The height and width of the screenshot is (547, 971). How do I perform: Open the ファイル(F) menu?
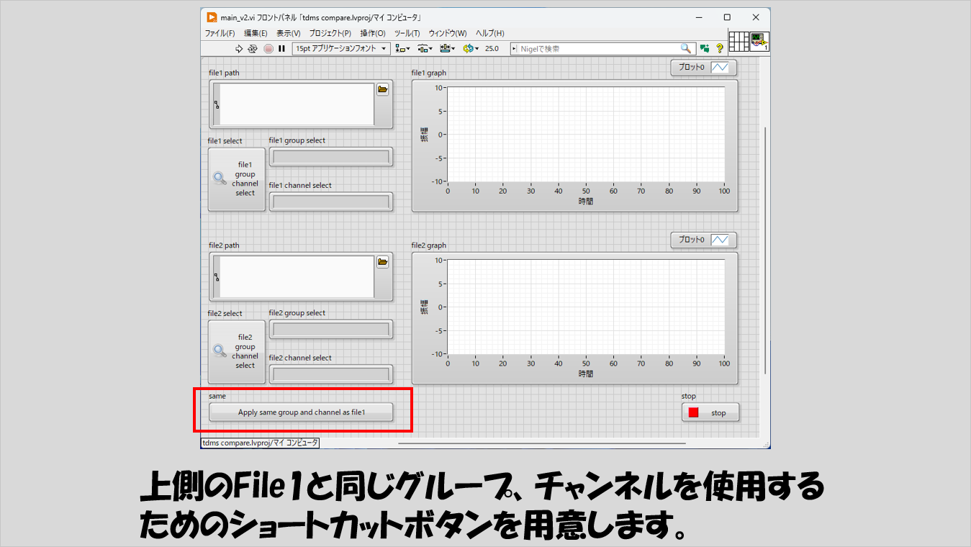220,33
